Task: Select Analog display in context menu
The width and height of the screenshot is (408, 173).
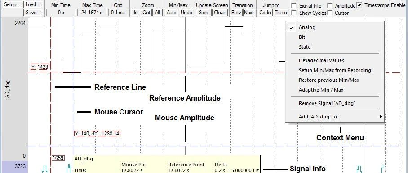Action: pyautogui.click(x=335, y=27)
